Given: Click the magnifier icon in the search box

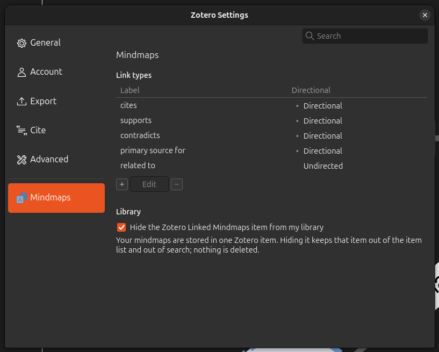Looking at the screenshot, I should point(310,36).
